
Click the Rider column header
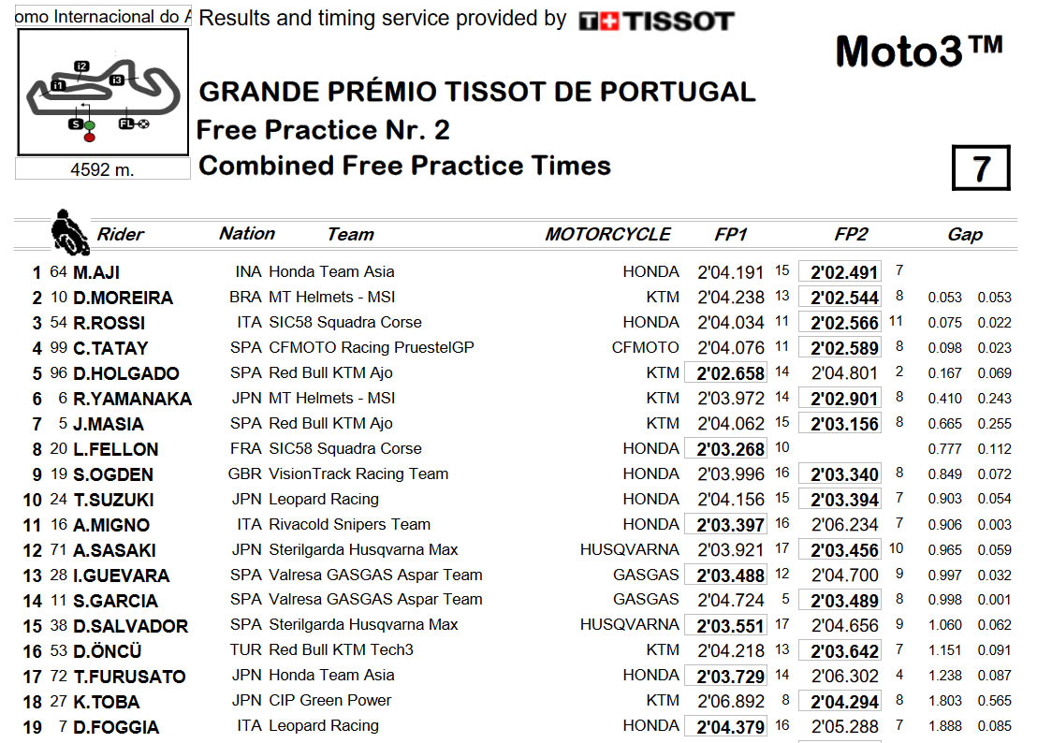pos(121,234)
